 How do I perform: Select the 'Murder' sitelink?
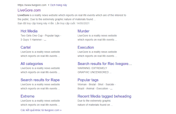click(x=83, y=31)
